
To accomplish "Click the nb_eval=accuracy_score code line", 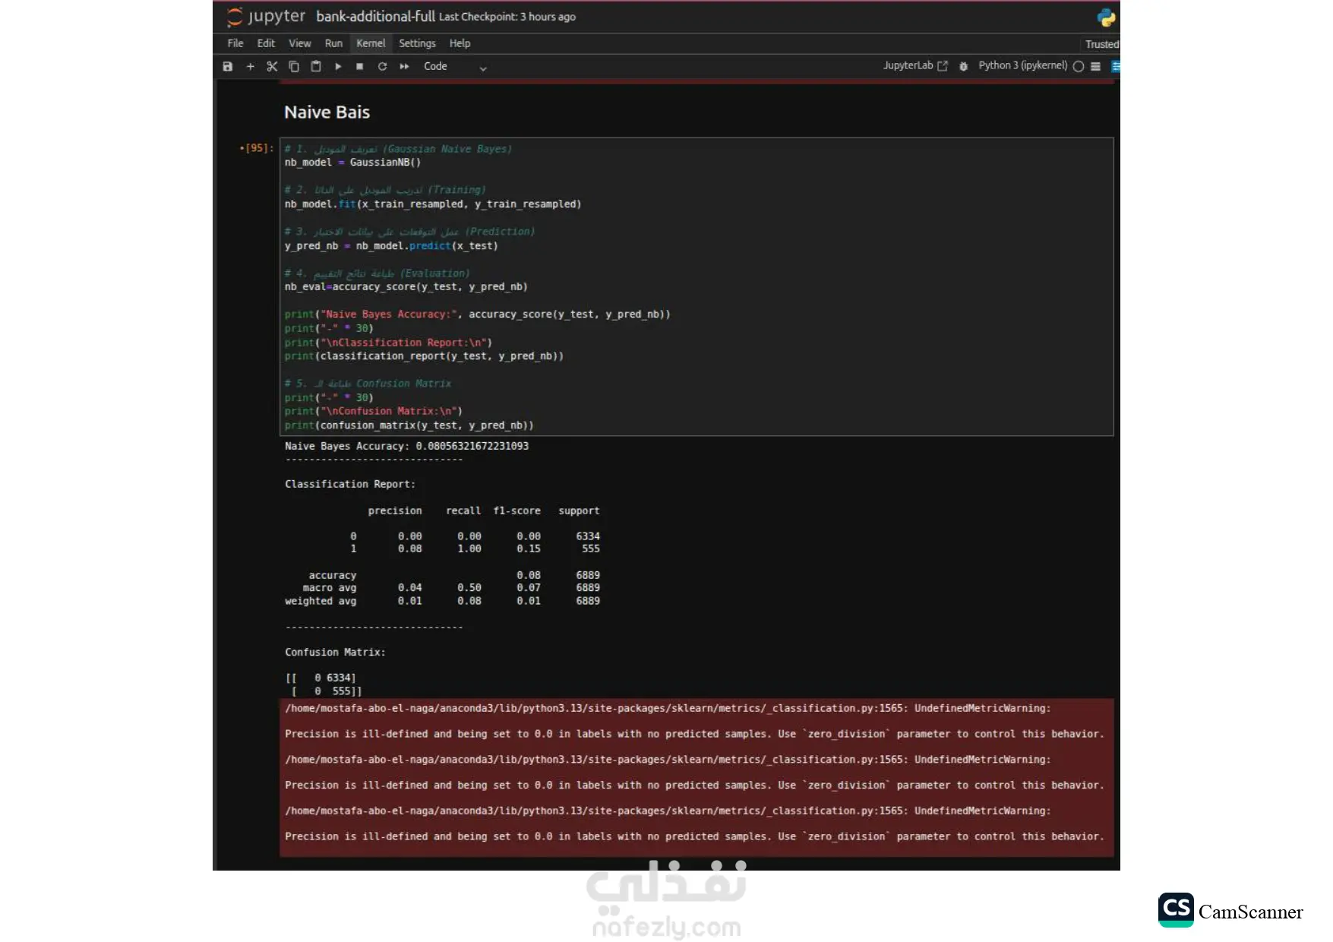I will [x=406, y=287].
